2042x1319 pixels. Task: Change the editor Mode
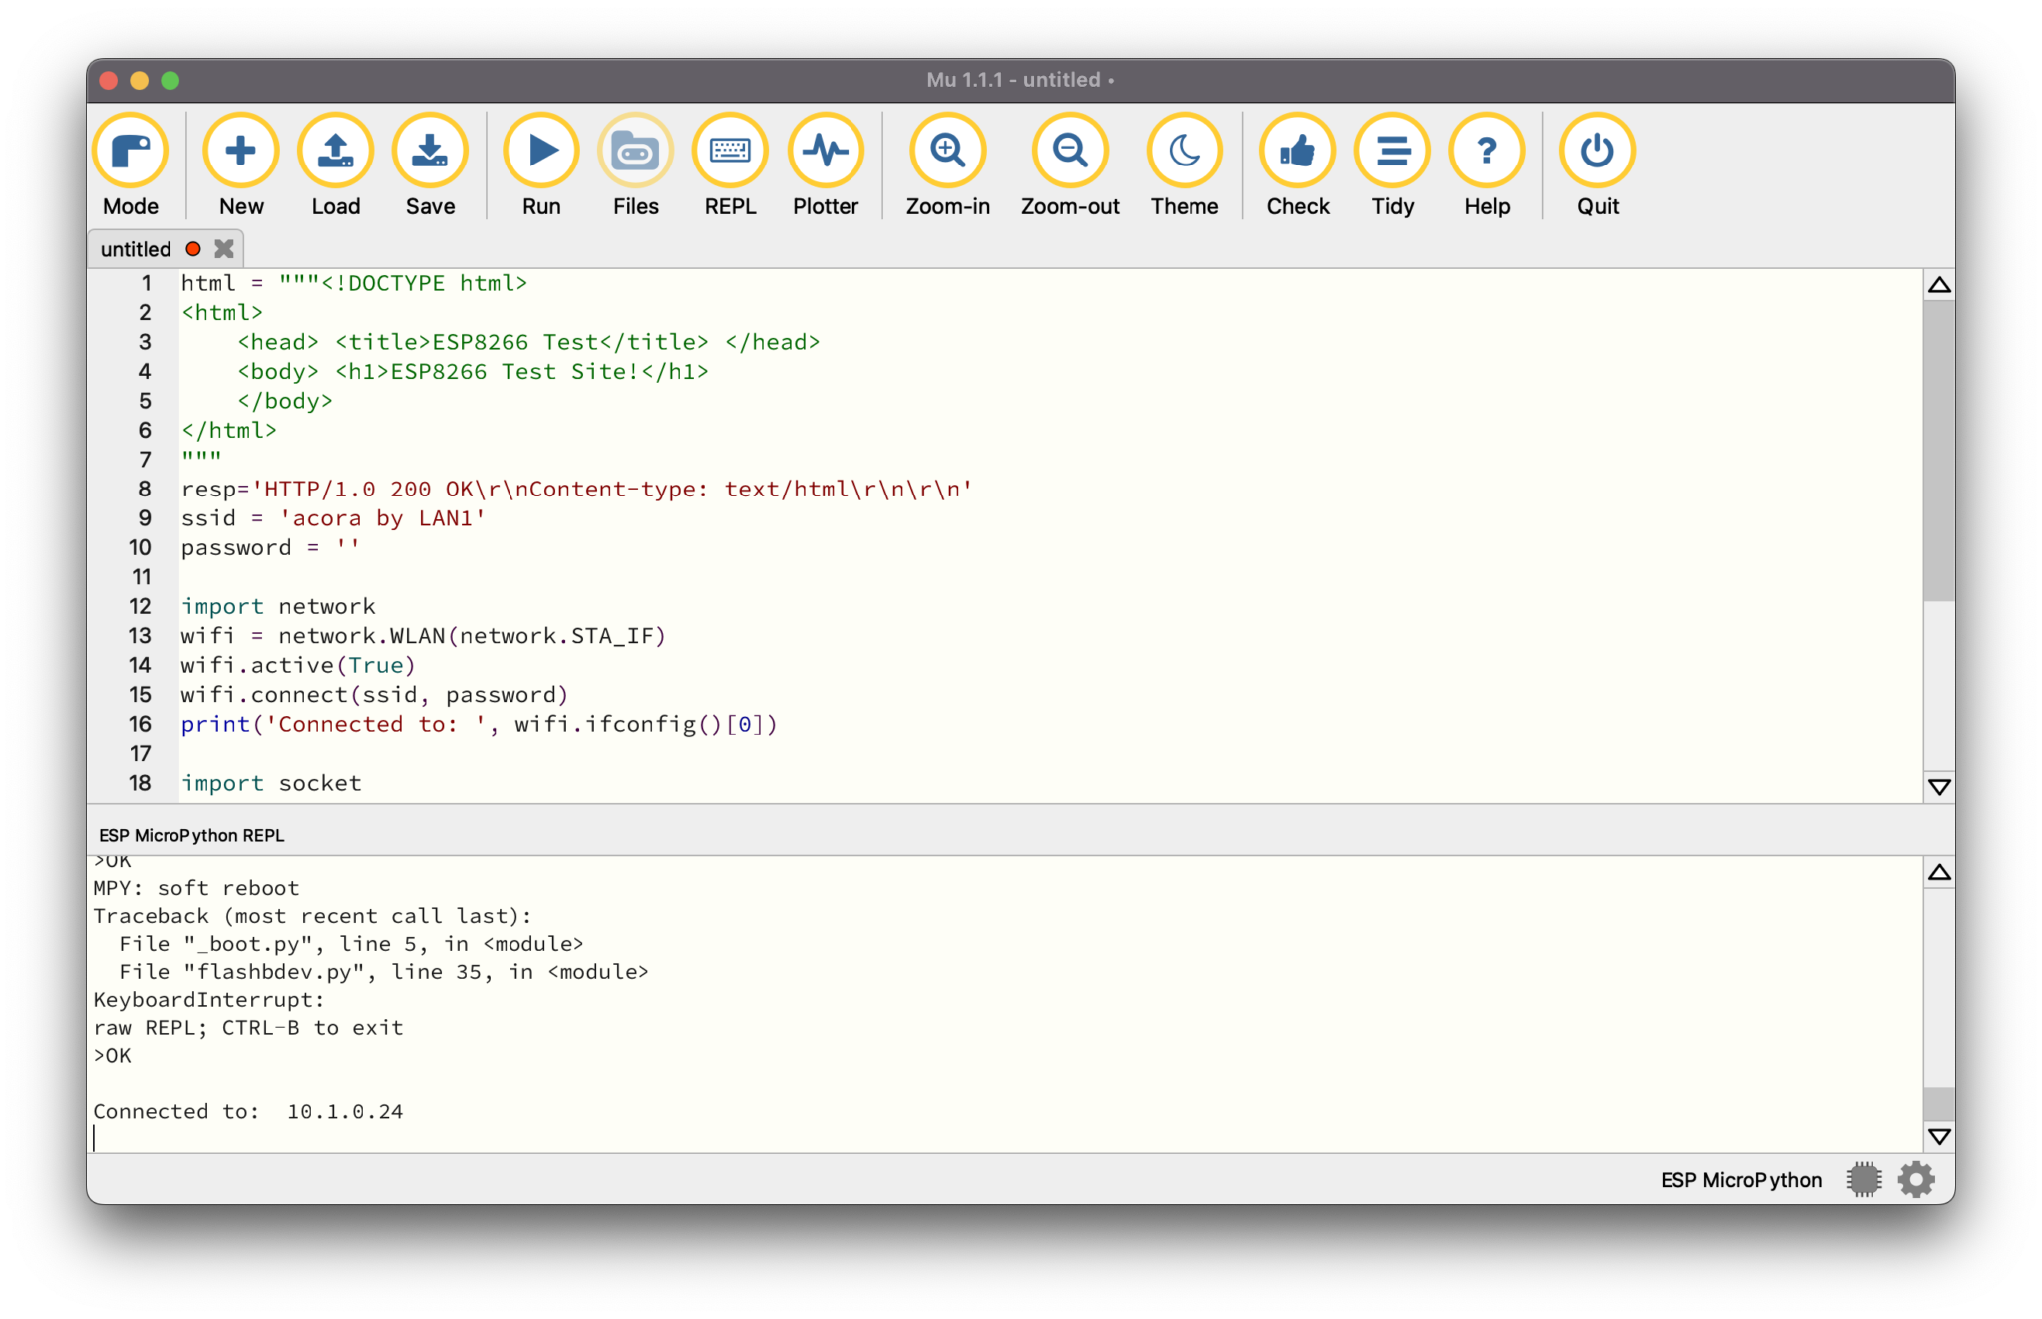tap(131, 151)
